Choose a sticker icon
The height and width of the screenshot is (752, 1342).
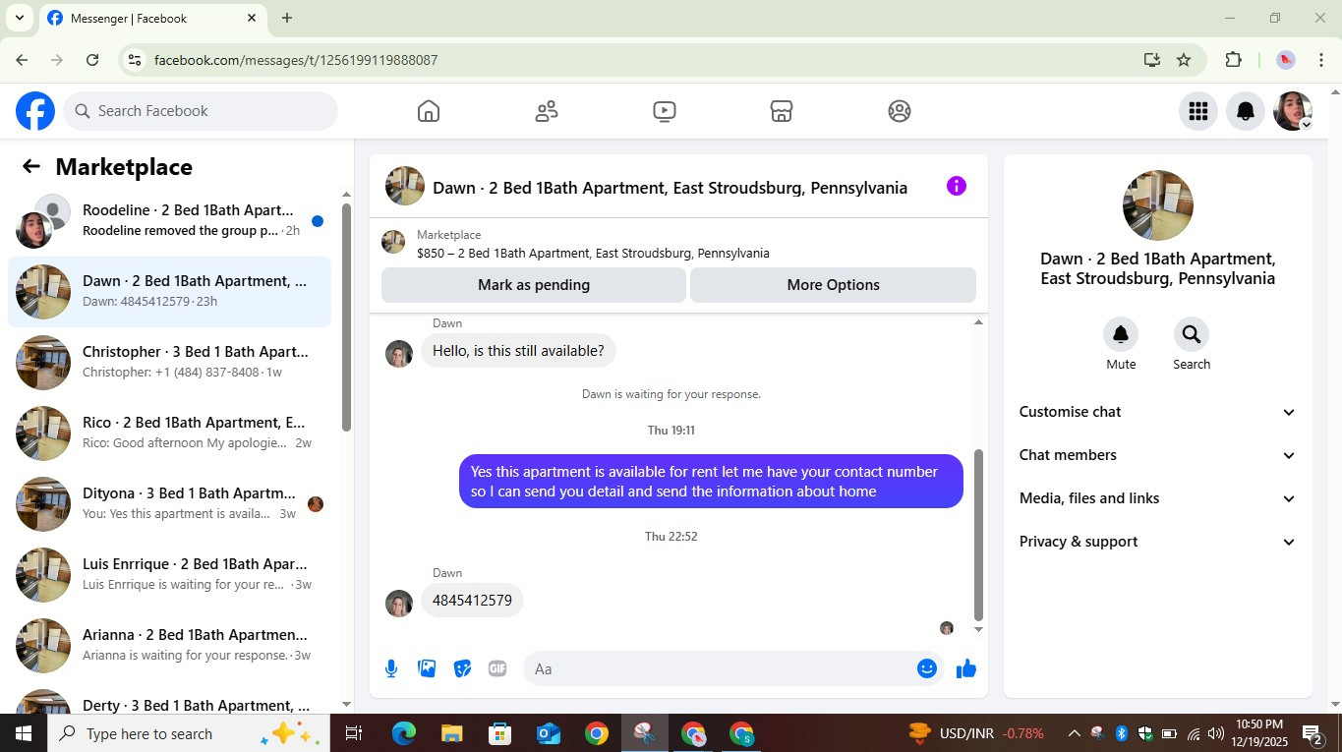pos(462,668)
